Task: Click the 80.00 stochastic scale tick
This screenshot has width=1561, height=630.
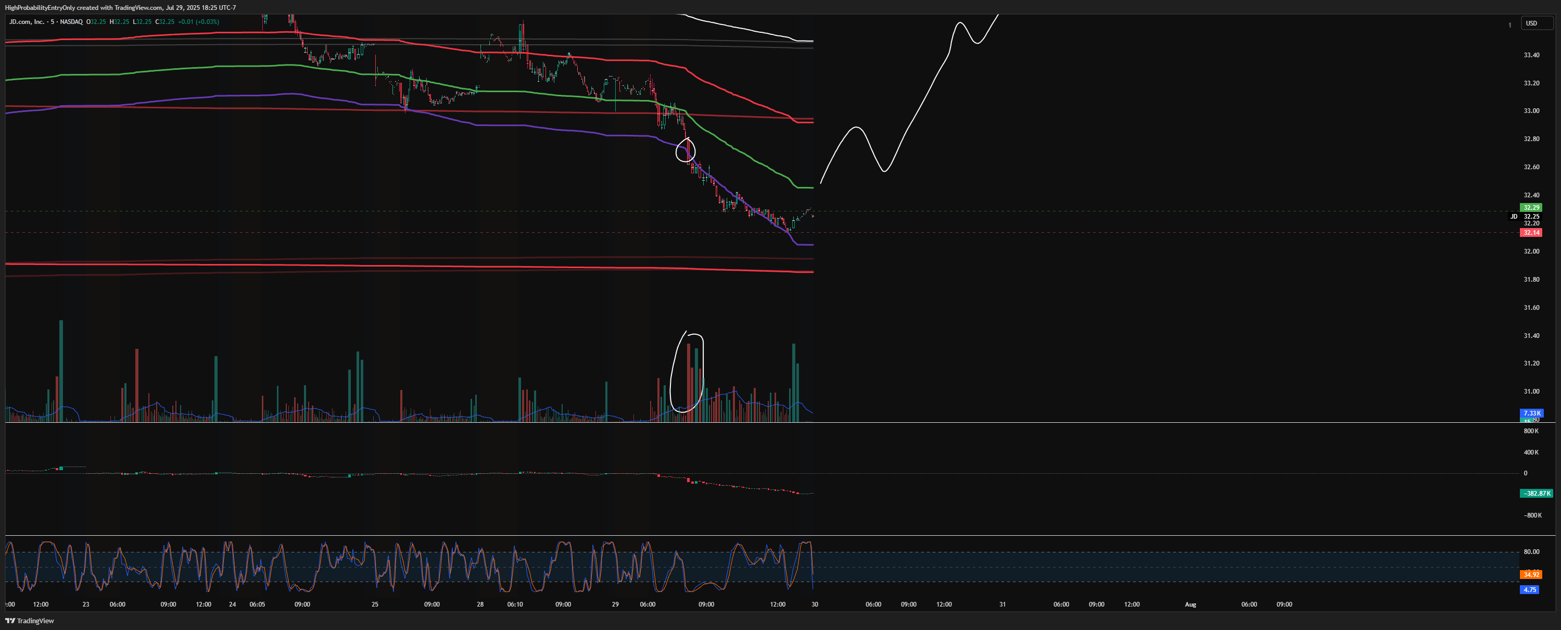Action: pyautogui.click(x=1531, y=552)
